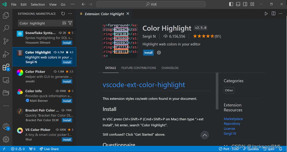Viewport: 287px width, 152px height.
Task: Open the Edit menu
Action: (x=24, y=4)
